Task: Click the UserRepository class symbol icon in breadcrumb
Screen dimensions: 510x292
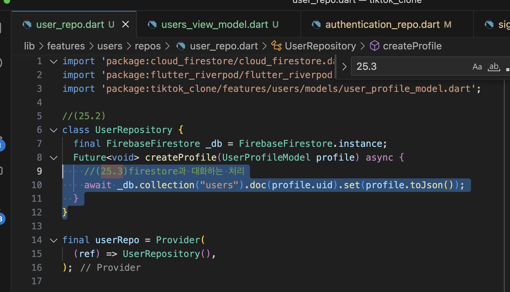Action: coord(276,46)
